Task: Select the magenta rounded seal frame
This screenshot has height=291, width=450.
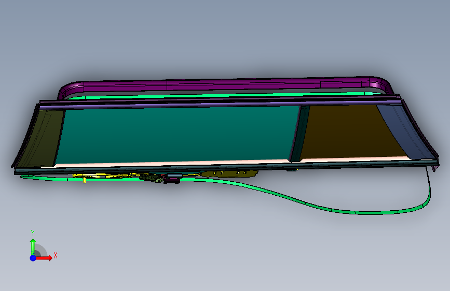Action: pos(224,84)
